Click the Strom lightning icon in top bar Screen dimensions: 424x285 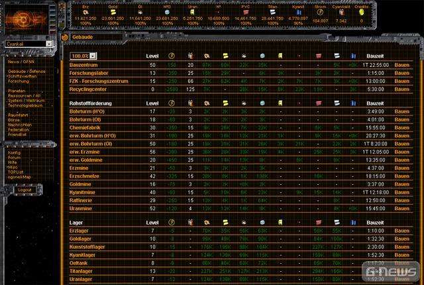tap(320, 12)
